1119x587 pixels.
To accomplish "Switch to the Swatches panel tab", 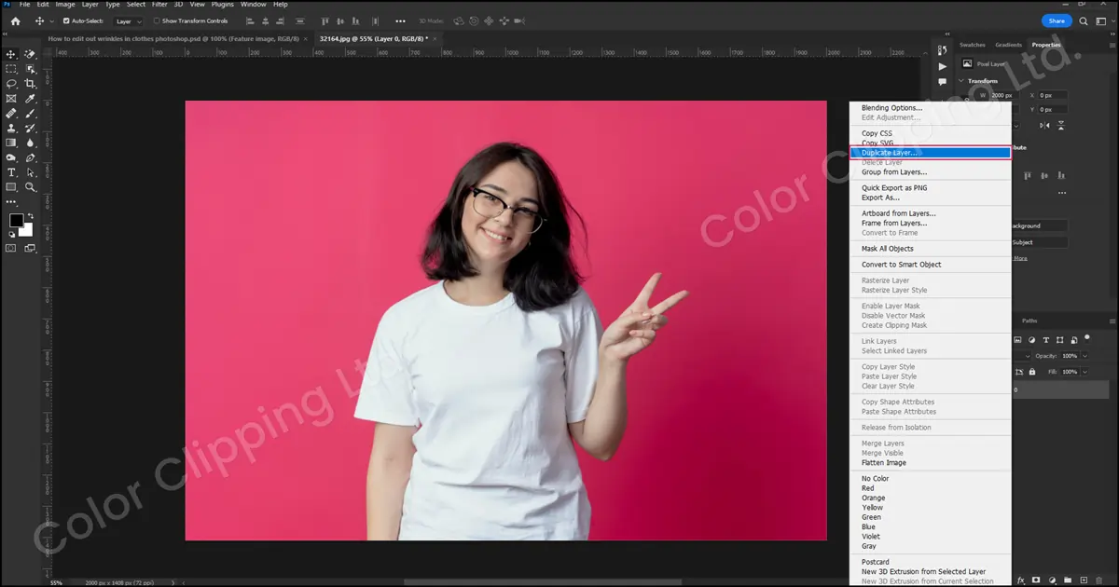I will [x=972, y=45].
